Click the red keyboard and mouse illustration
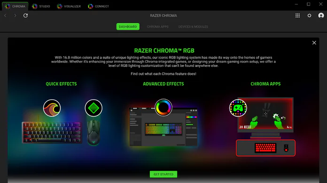The image size is (327, 183). (x=266, y=148)
